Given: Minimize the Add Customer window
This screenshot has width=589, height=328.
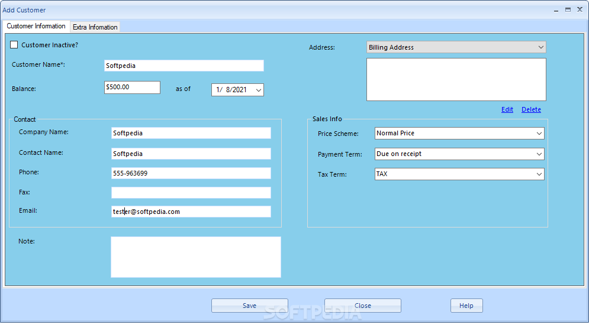Looking at the screenshot, I should (556, 10).
